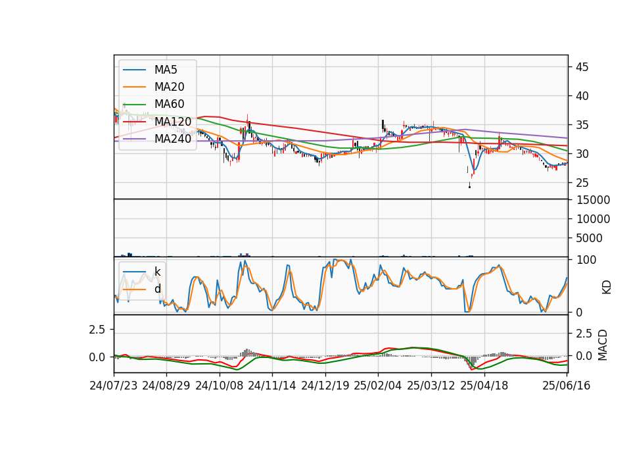Click the 24/11/14 date axis label
Viewport: 631px width, 454px height.
(x=272, y=386)
